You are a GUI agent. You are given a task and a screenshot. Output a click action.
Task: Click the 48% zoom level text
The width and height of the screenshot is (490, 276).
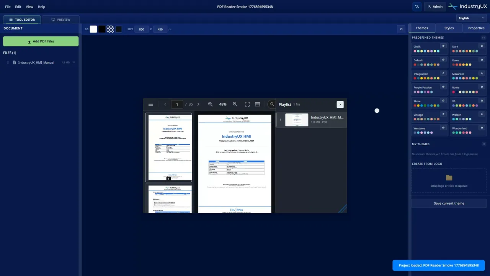pyautogui.click(x=223, y=104)
